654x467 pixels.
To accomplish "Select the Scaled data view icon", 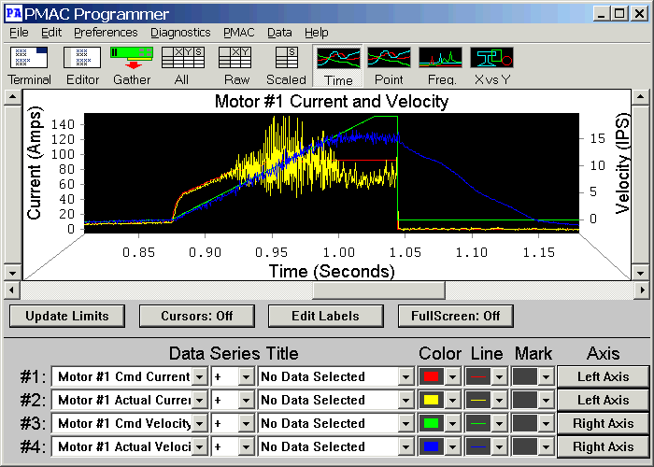I will pyautogui.click(x=286, y=59).
